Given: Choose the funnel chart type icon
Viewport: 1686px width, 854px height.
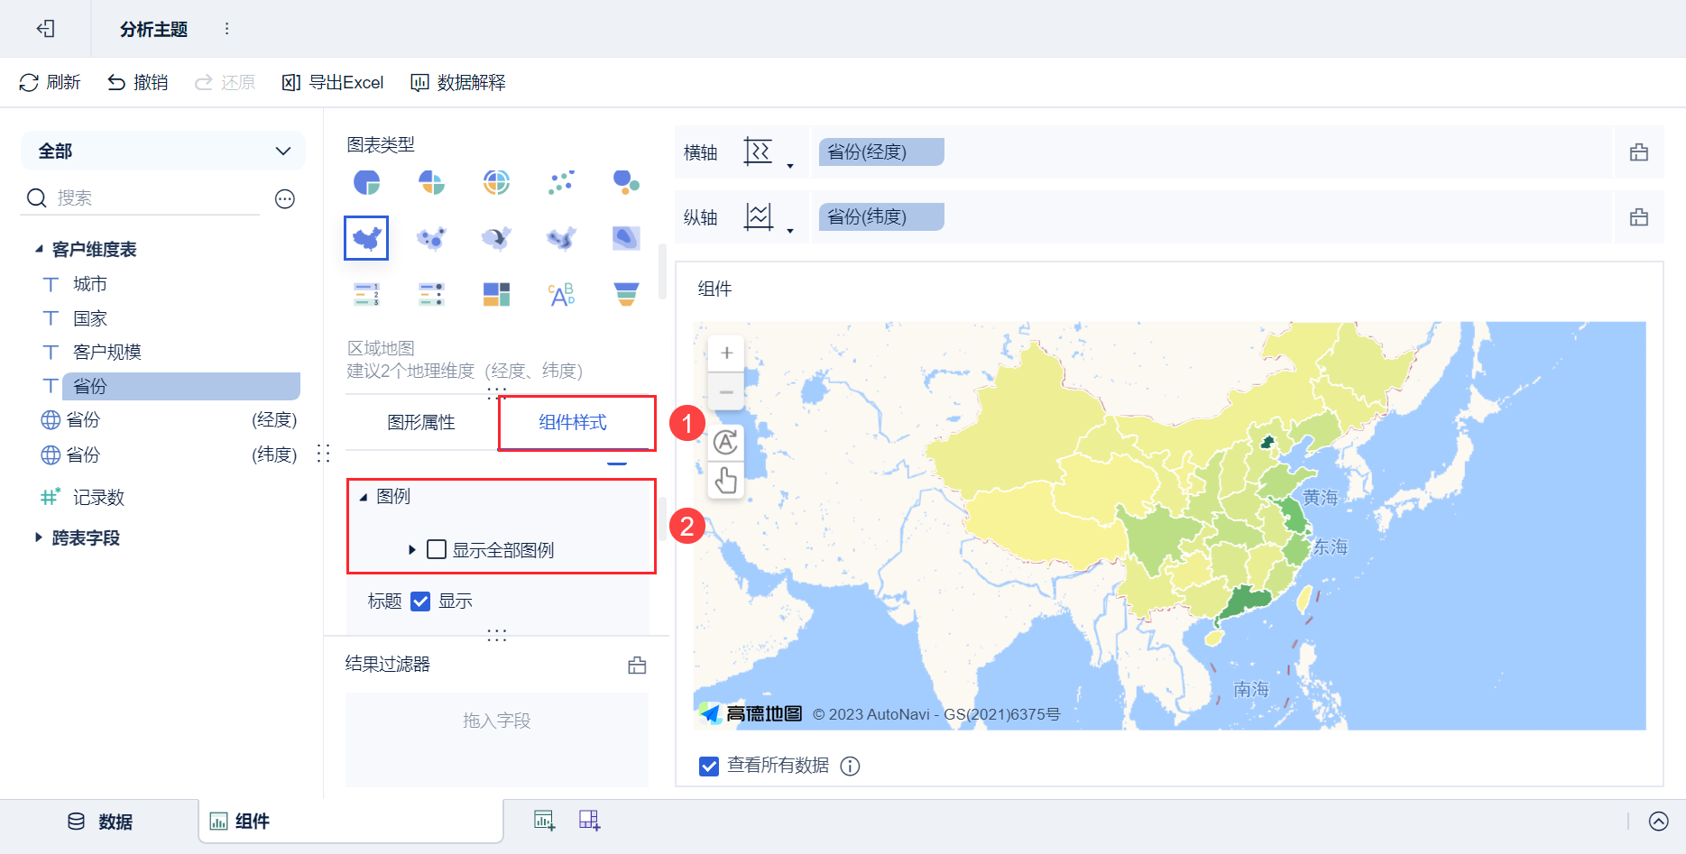Looking at the screenshot, I should (x=626, y=294).
